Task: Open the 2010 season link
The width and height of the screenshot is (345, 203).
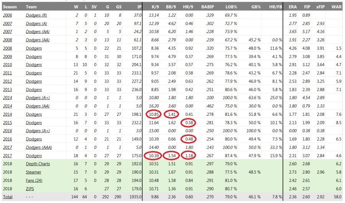Action: [x=8, y=64]
